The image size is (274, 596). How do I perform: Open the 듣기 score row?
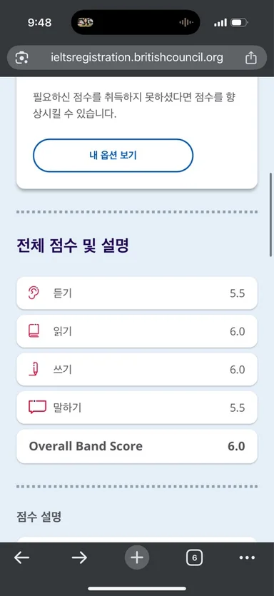pyautogui.click(x=137, y=293)
